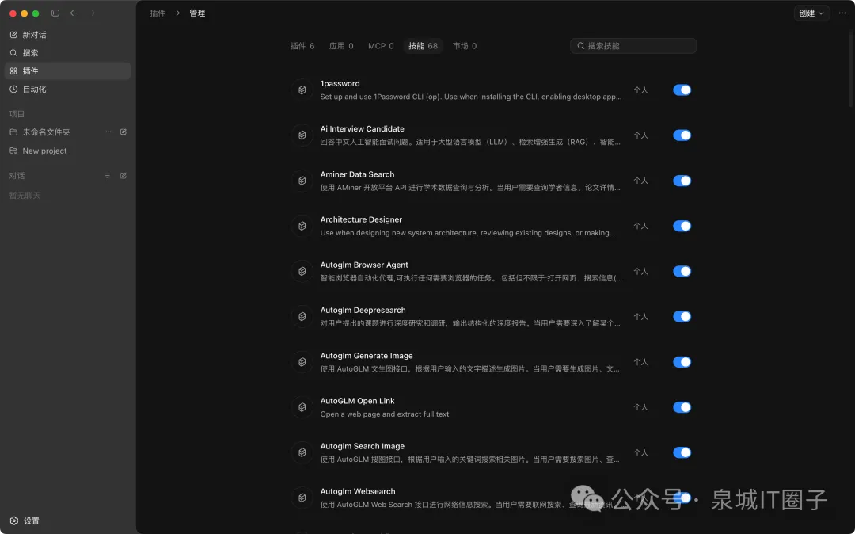
Task: Open the 1password skill title
Action: [x=340, y=83]
